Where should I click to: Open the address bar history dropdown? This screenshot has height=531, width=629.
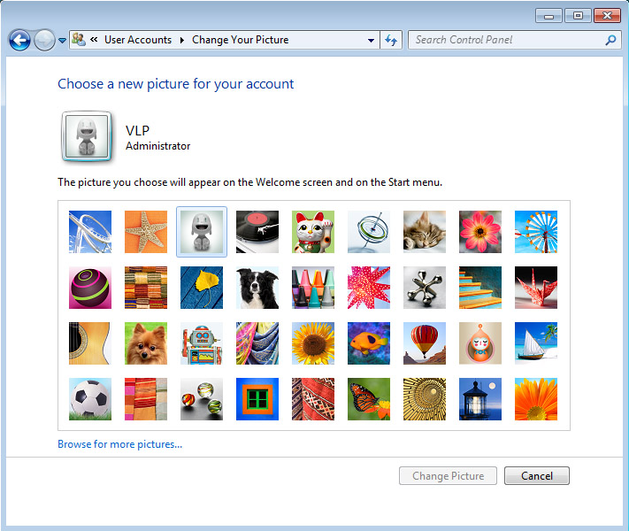click(371, 40)
